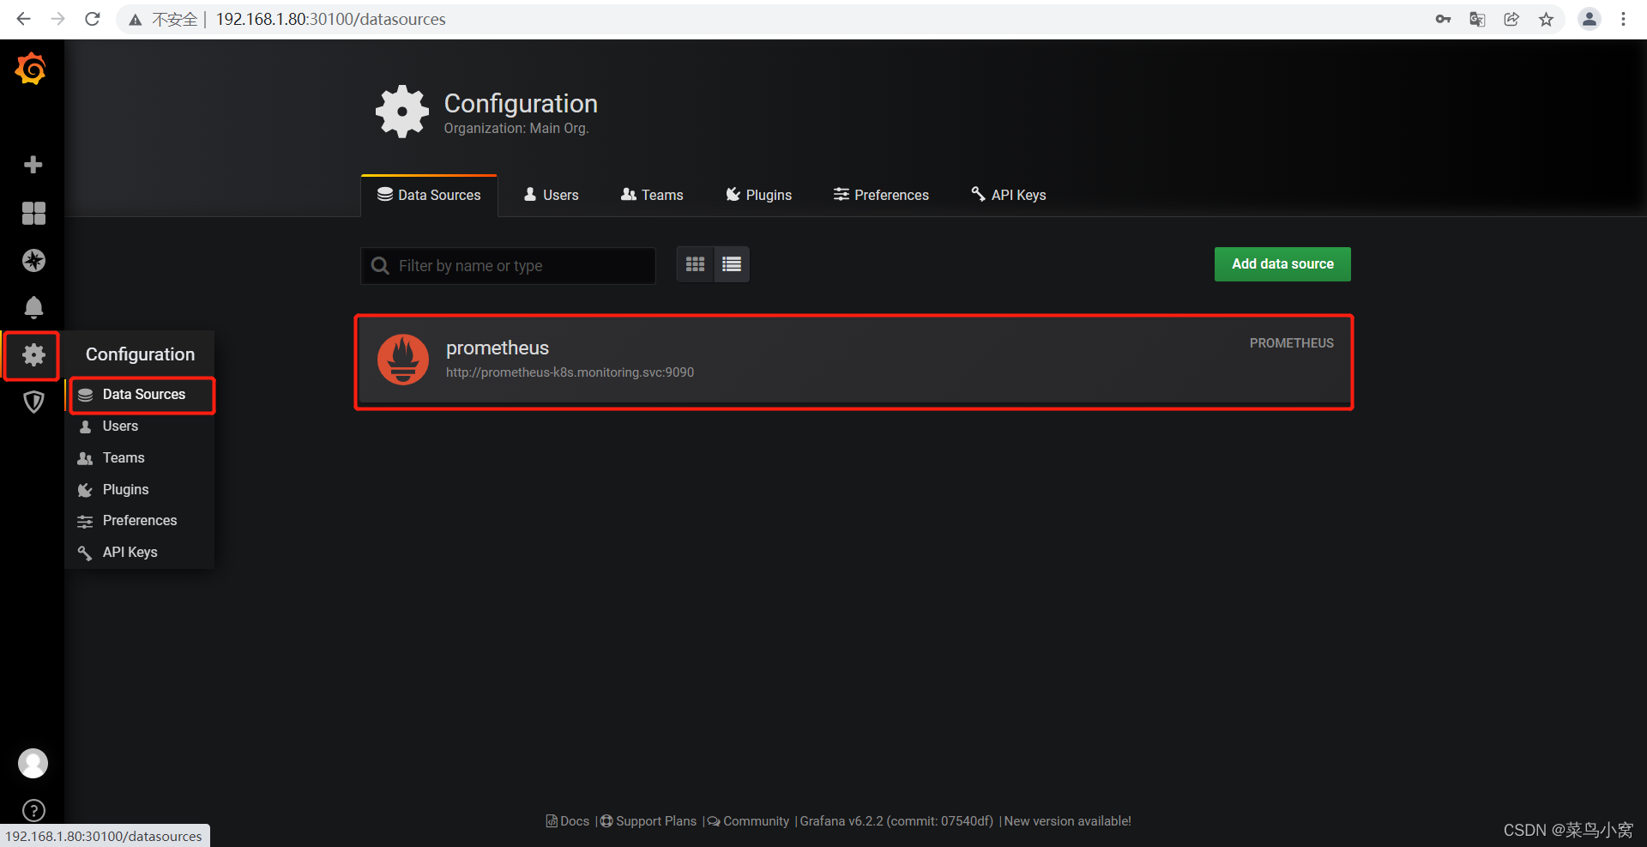The width and height of the screenshot is (1647, 847).
Task: Open the Dashboards grid icon in sidebar
Action: click(33, 213)
